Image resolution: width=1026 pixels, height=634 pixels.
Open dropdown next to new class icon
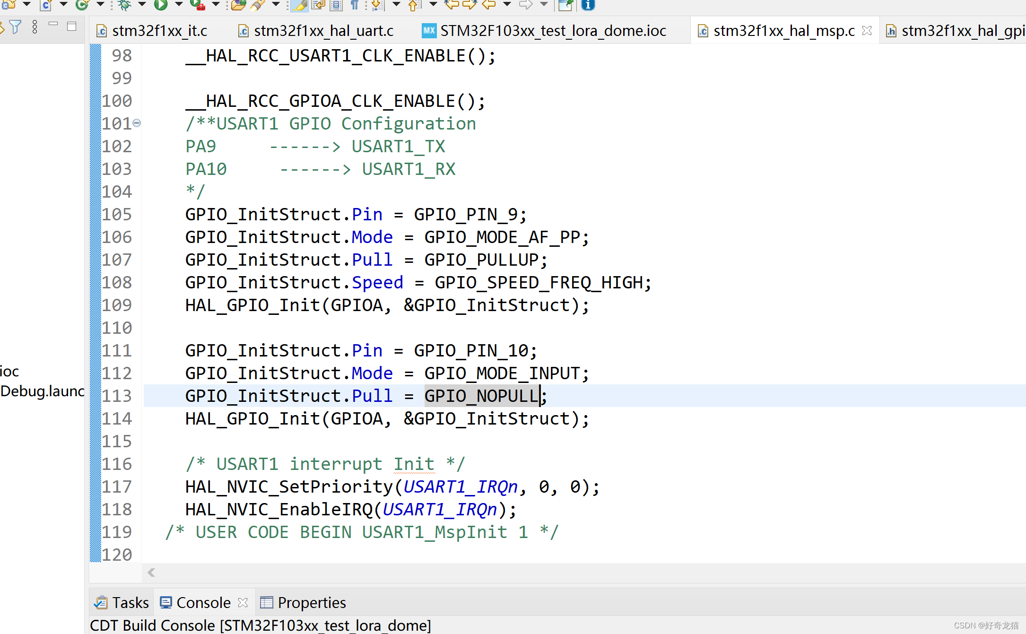(100, 5)
